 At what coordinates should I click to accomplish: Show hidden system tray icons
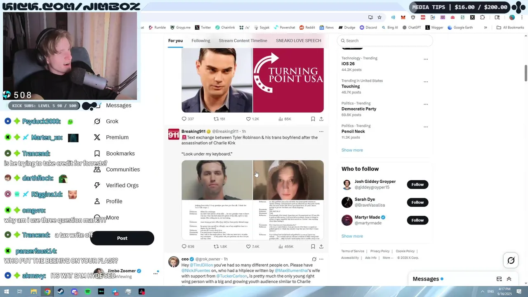coord(482,292)
